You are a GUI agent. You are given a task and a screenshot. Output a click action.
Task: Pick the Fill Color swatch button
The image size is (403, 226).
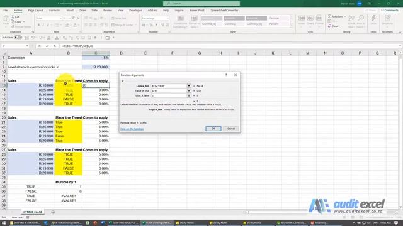click(x=67, y=25)
